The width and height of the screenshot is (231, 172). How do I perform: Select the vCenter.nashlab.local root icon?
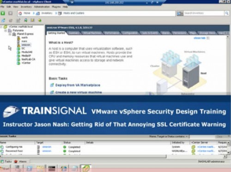[x=6, y=27]
